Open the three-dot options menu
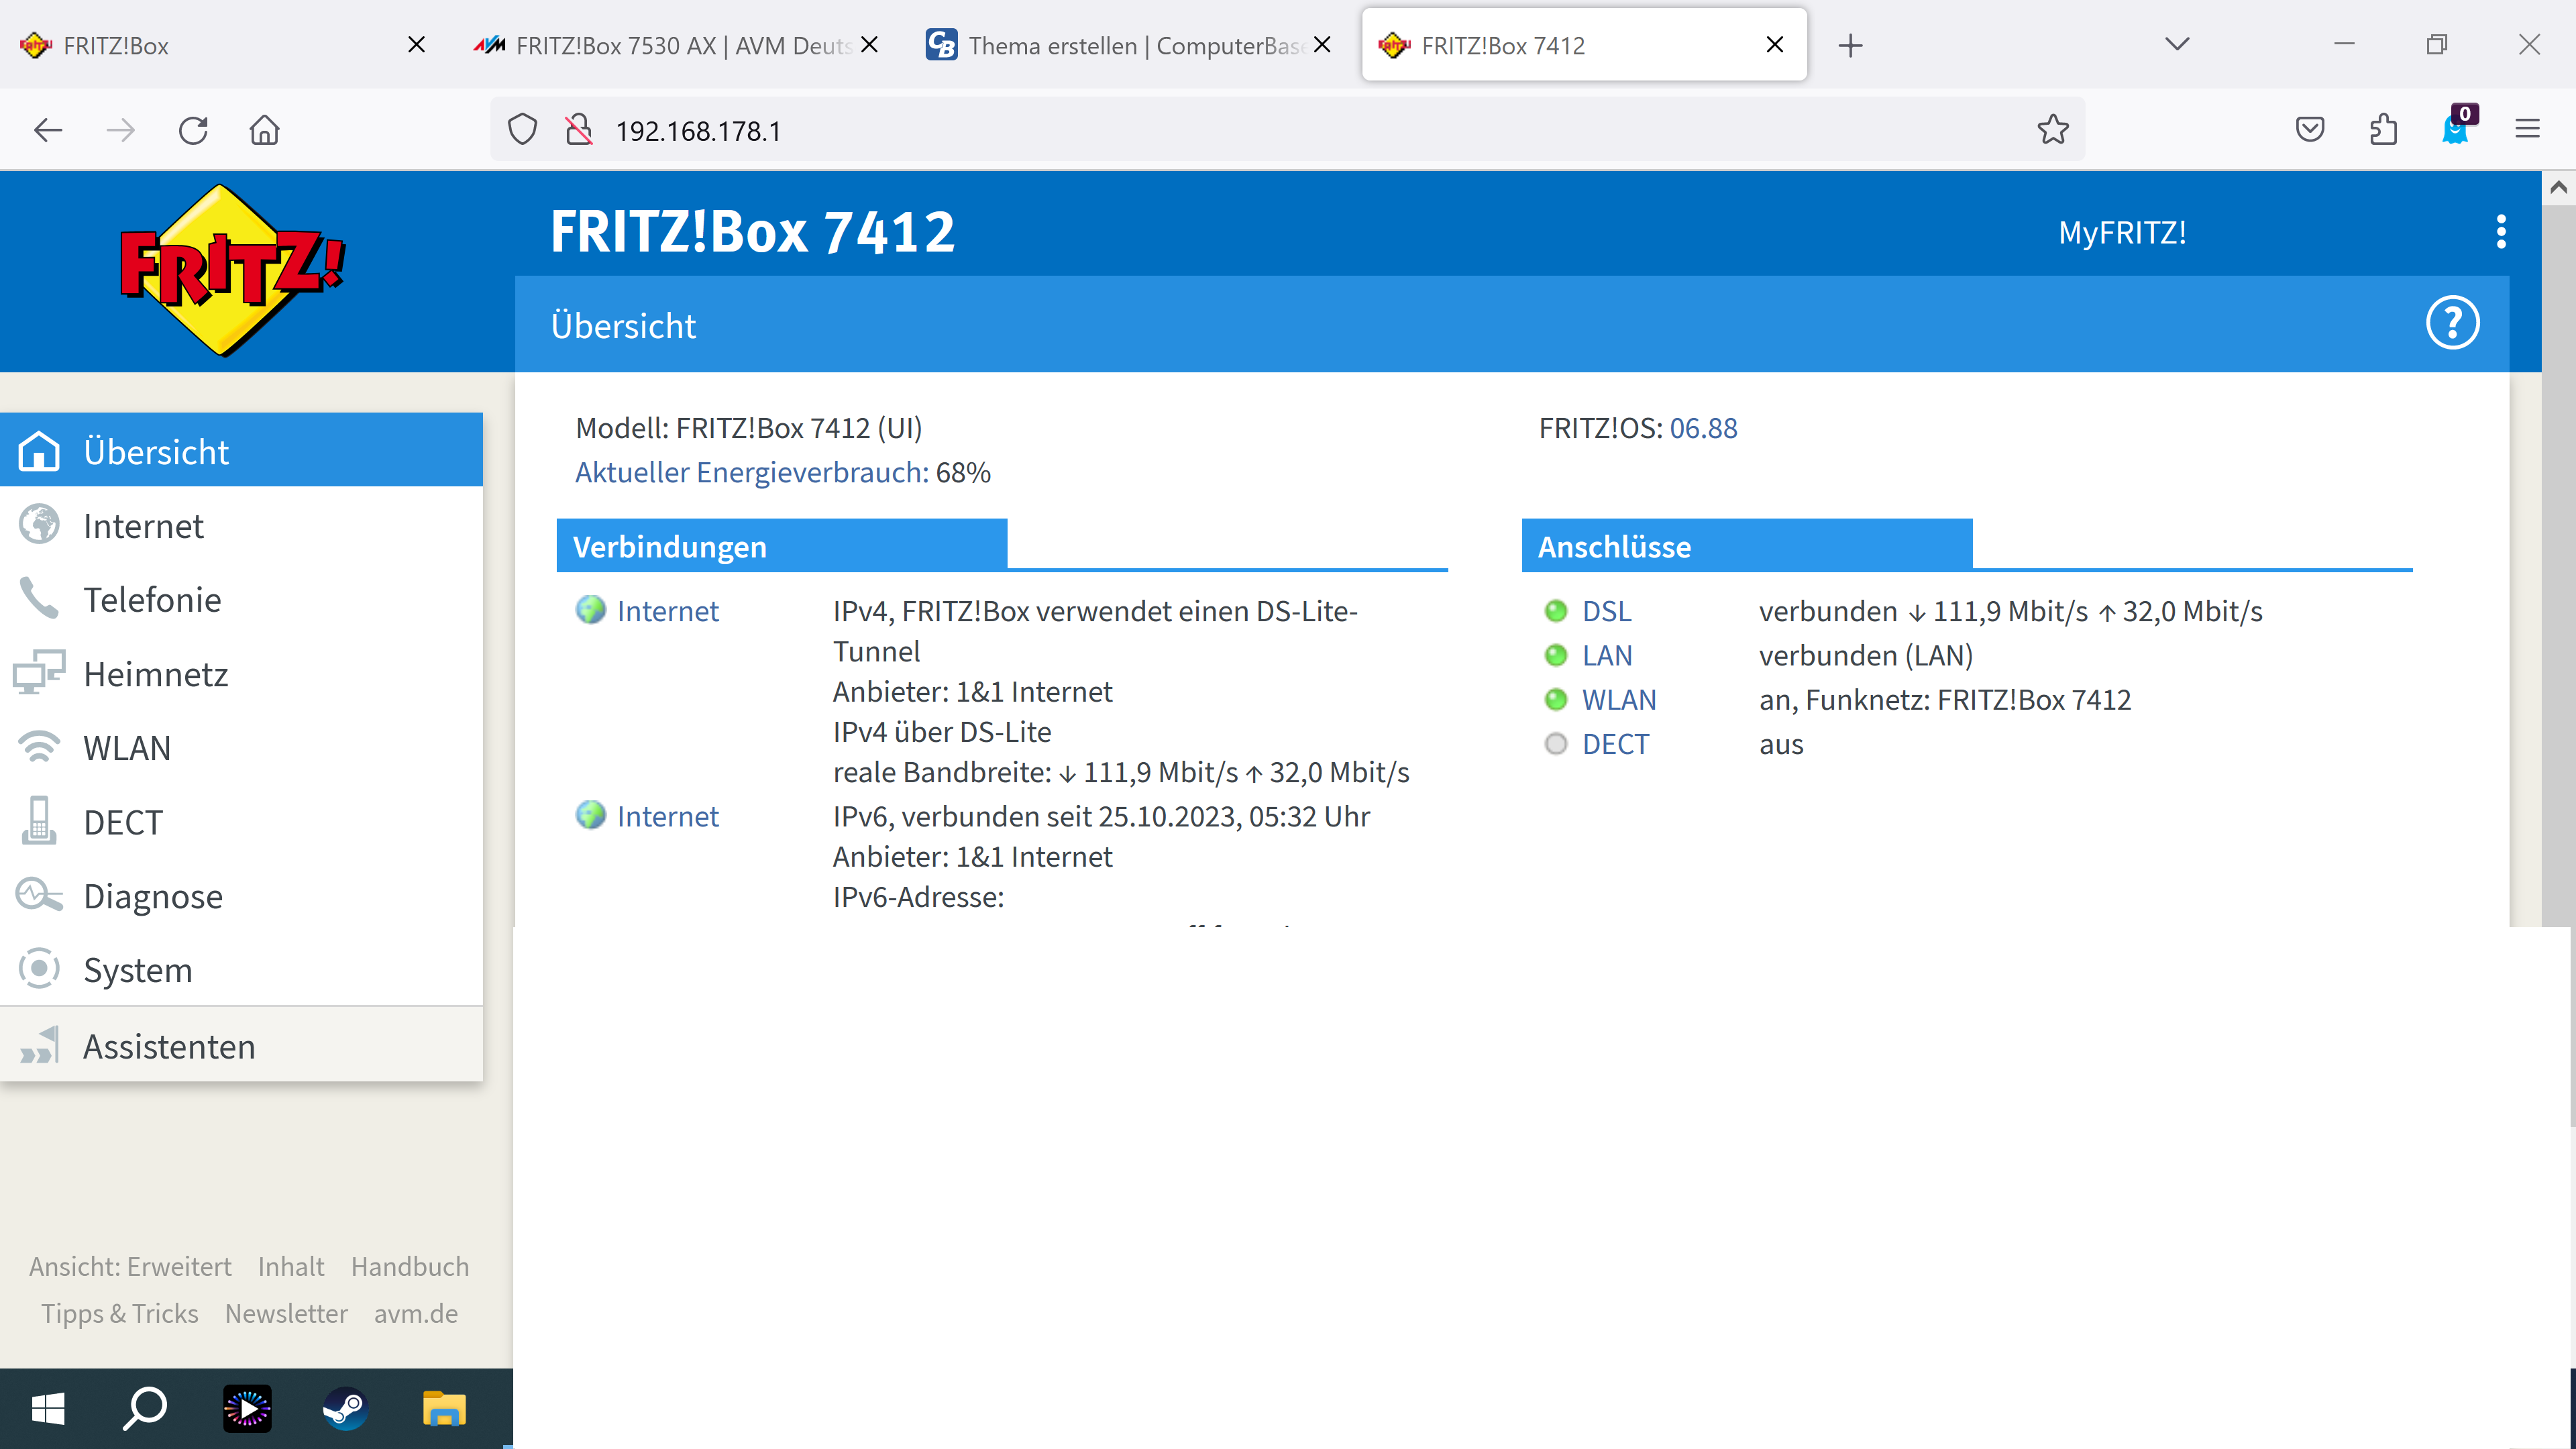This screenshot has height=1449, width=2576. pyautogui.click(x=2500, y=232)
